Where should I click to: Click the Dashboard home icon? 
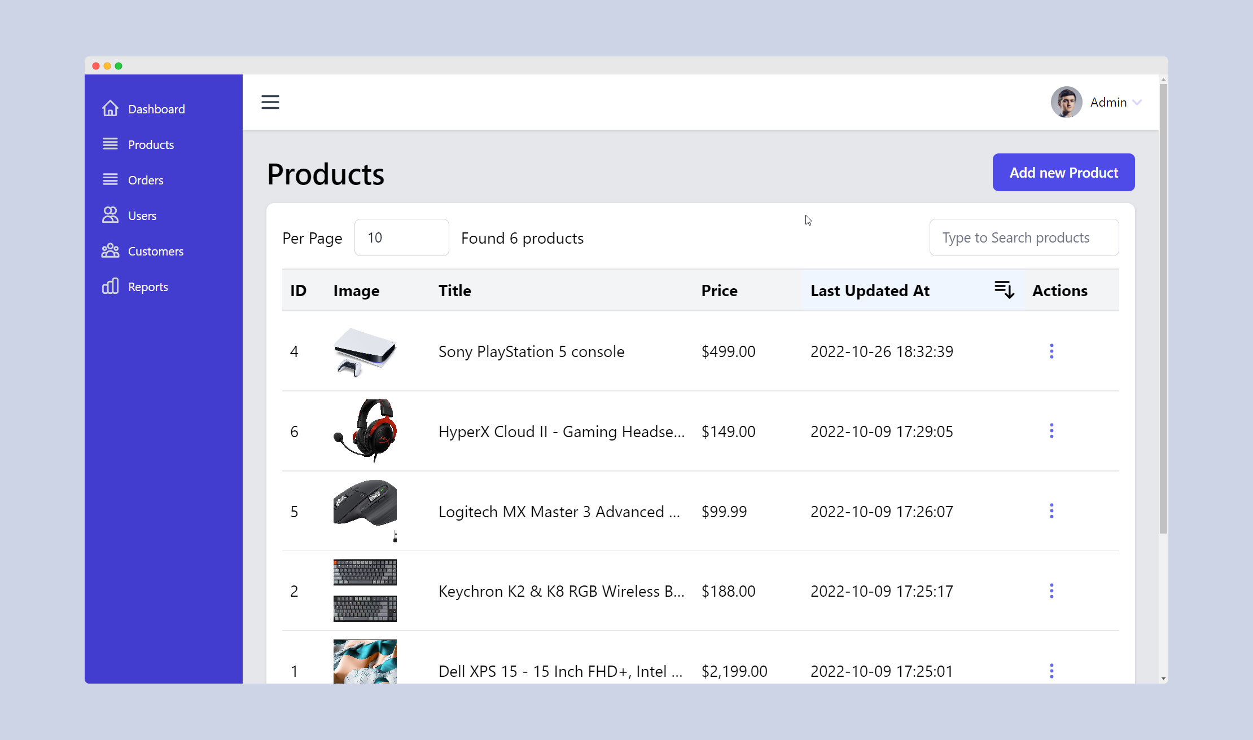pyautogui.click(x=110, y=108)
